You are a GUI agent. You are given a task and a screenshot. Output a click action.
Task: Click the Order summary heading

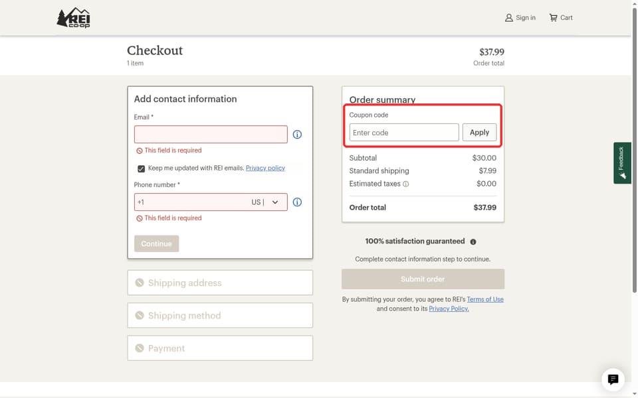point(383,100)
